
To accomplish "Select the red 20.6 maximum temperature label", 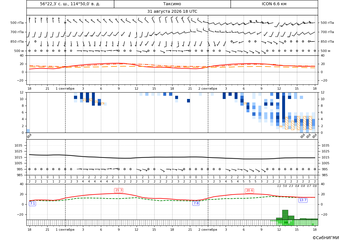I will (x=249, y=190).
